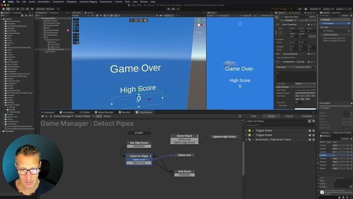Switch to the Variables tab in PlayMaker
The image size is (353, 199).
(307, 116)
